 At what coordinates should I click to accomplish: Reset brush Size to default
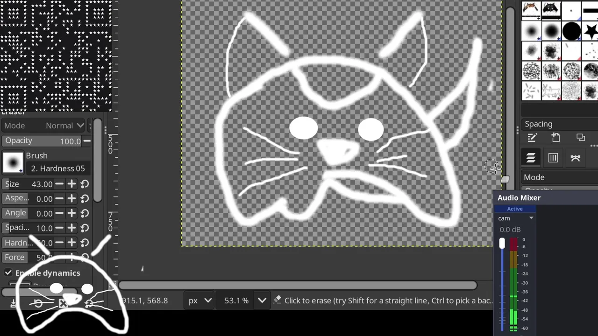coord(85,184)
